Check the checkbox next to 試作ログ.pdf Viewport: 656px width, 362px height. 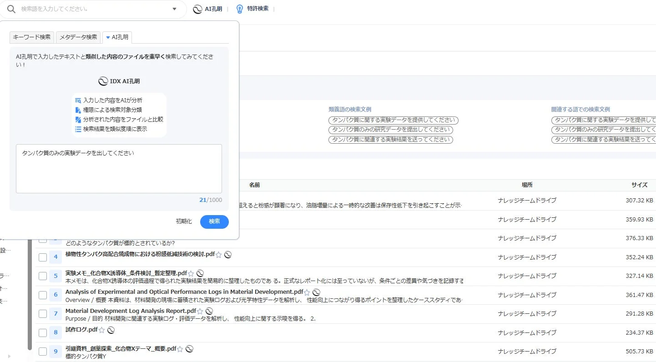(42, 333)
